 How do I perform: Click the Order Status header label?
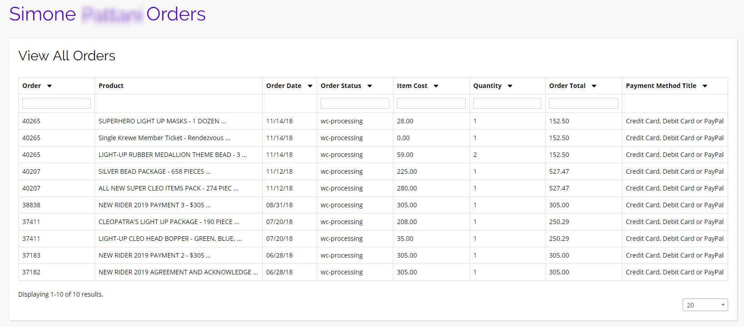[341, 86]
